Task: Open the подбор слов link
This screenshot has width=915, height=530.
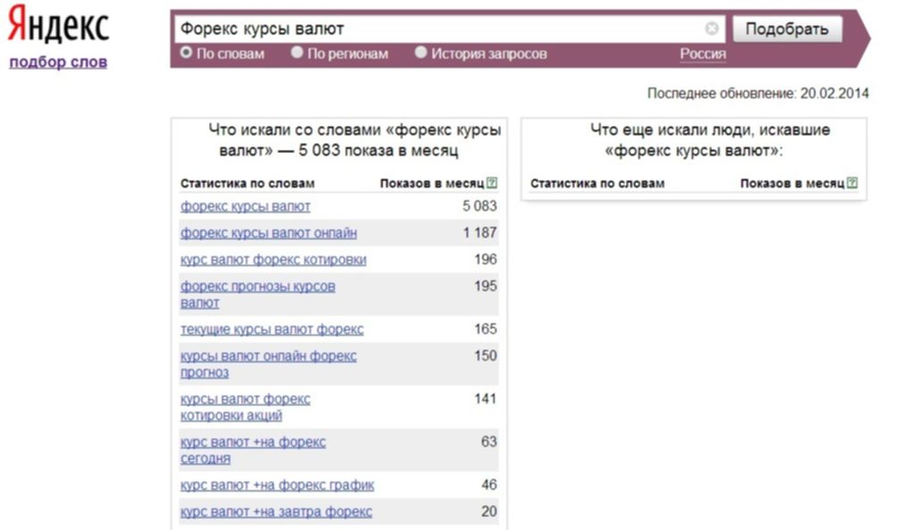Action: point(58,62)
